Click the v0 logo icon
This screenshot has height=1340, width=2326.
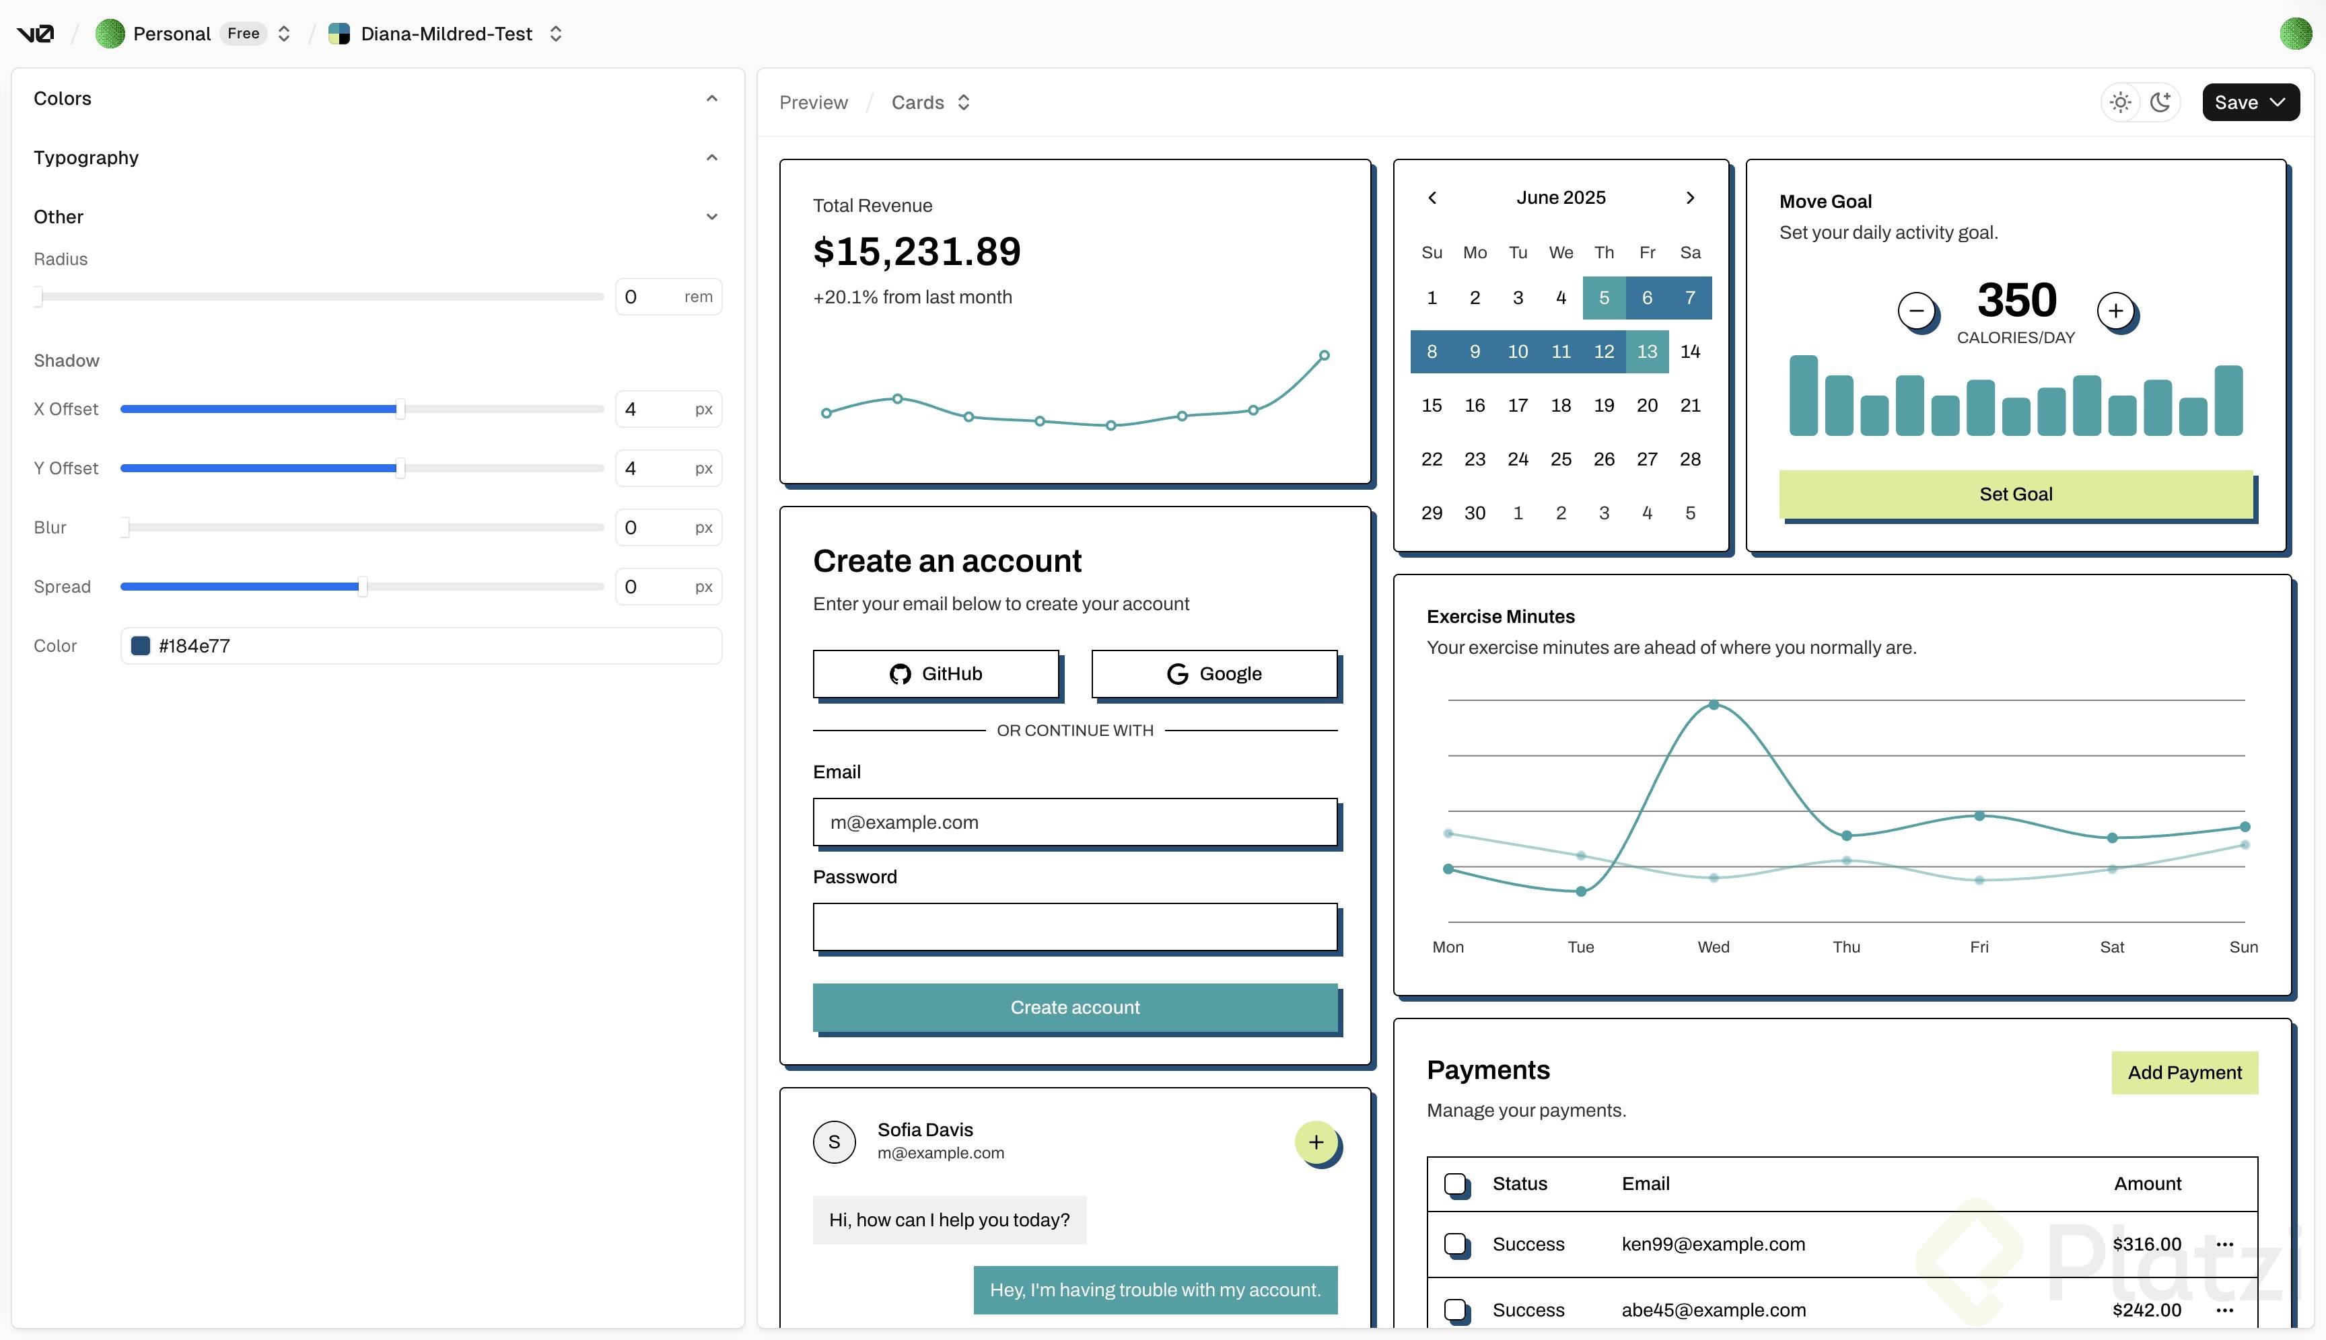click(36, 34)
